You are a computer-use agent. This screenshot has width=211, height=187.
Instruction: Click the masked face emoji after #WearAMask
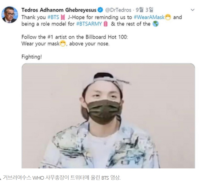click(x=168, y=17)
